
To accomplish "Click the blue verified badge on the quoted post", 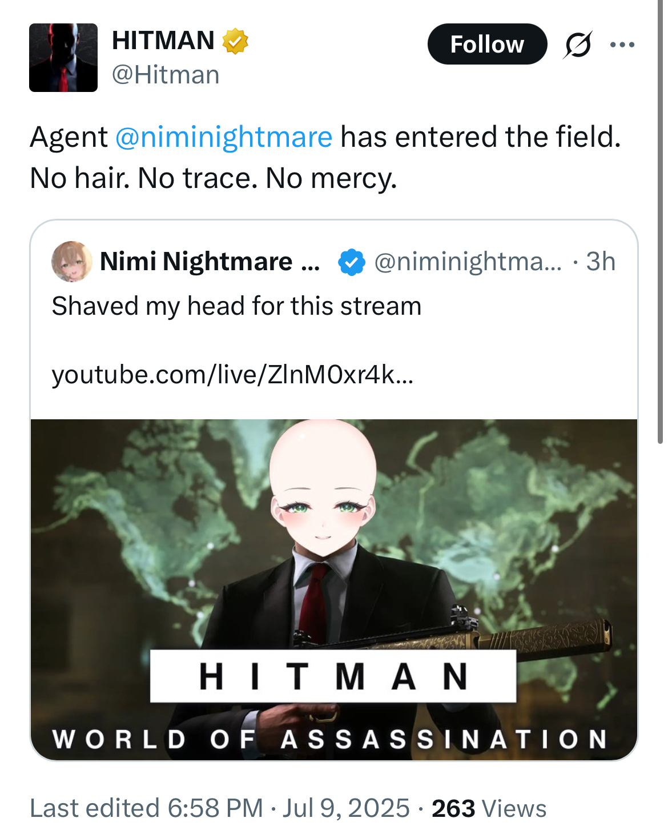I will click(352, 262).
